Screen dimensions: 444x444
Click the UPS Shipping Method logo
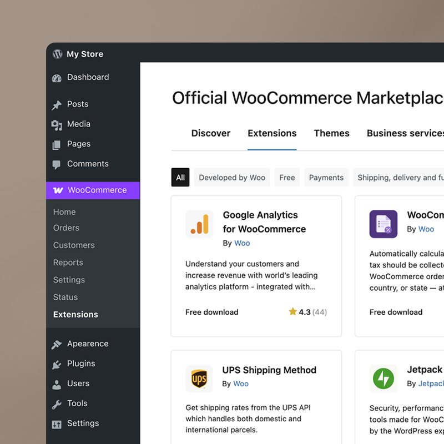199,379
